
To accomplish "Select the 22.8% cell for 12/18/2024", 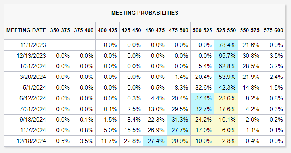I will (131, 141).
